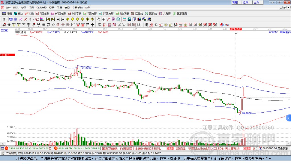This screenshot has height=164, width=291.
Task: Open the 郭明錤 MacBook OLED news headline
Action: point(208,148)
